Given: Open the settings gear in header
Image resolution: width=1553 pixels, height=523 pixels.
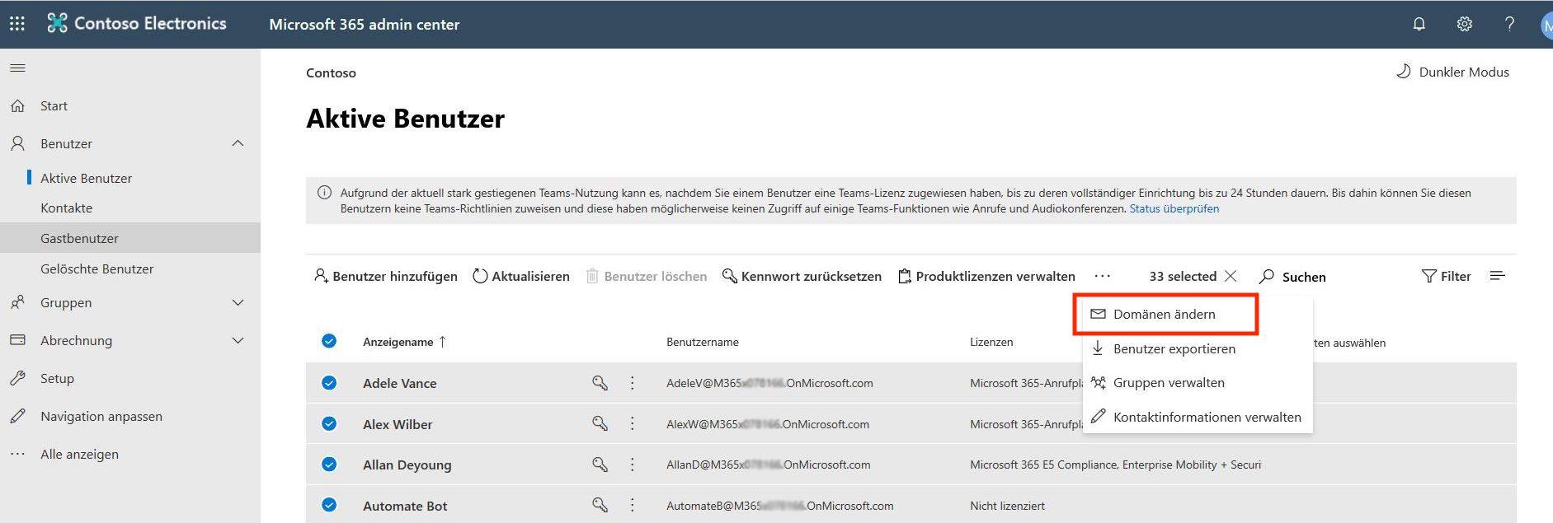Looking at the screenshot, I should coord(1464,24).
